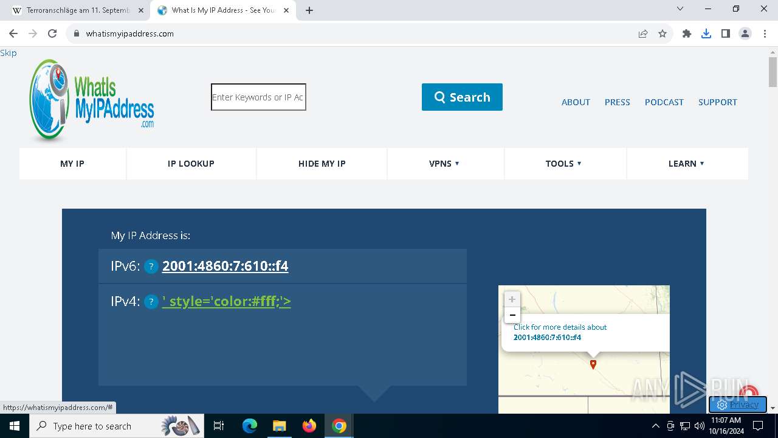
Task: Expand the VPNS menu
Action: 444,164
